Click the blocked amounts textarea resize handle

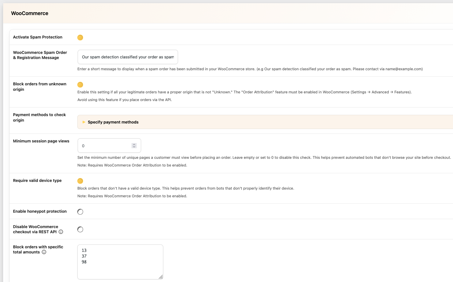161,277
